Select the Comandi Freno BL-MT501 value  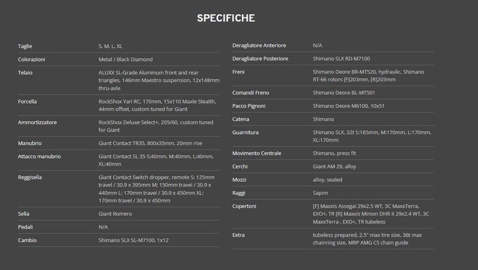[344, 92]
